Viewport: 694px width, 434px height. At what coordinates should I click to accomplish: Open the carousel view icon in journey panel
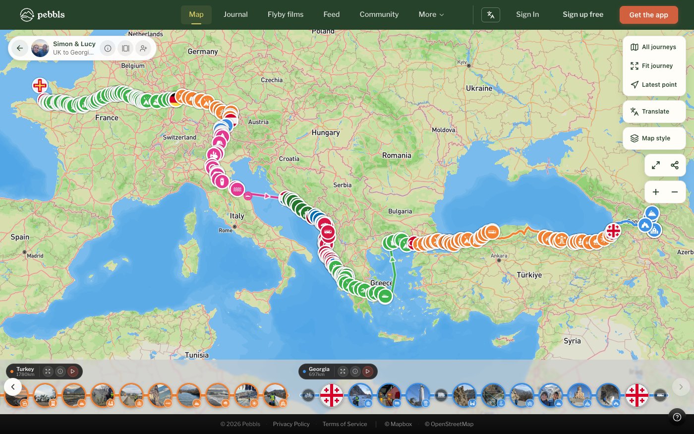125,48
